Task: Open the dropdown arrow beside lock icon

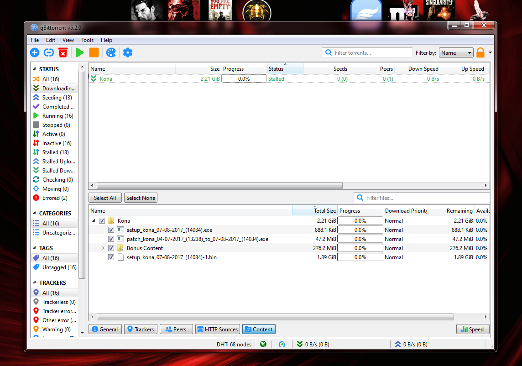Action: [x=490, y=52]
